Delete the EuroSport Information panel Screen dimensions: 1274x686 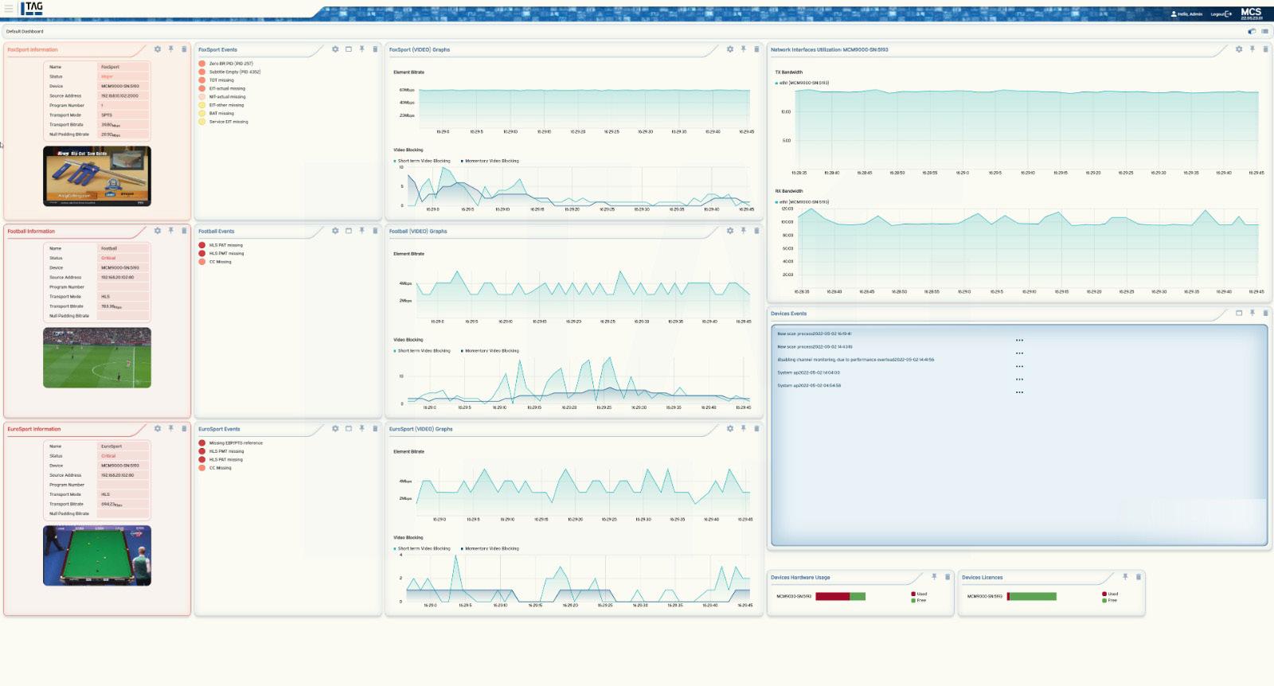coord(184,428)
